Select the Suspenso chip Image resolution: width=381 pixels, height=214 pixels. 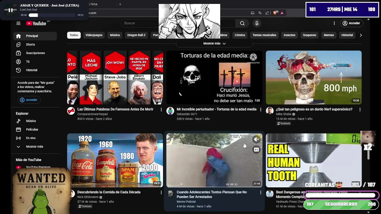[x=310, y=35]
